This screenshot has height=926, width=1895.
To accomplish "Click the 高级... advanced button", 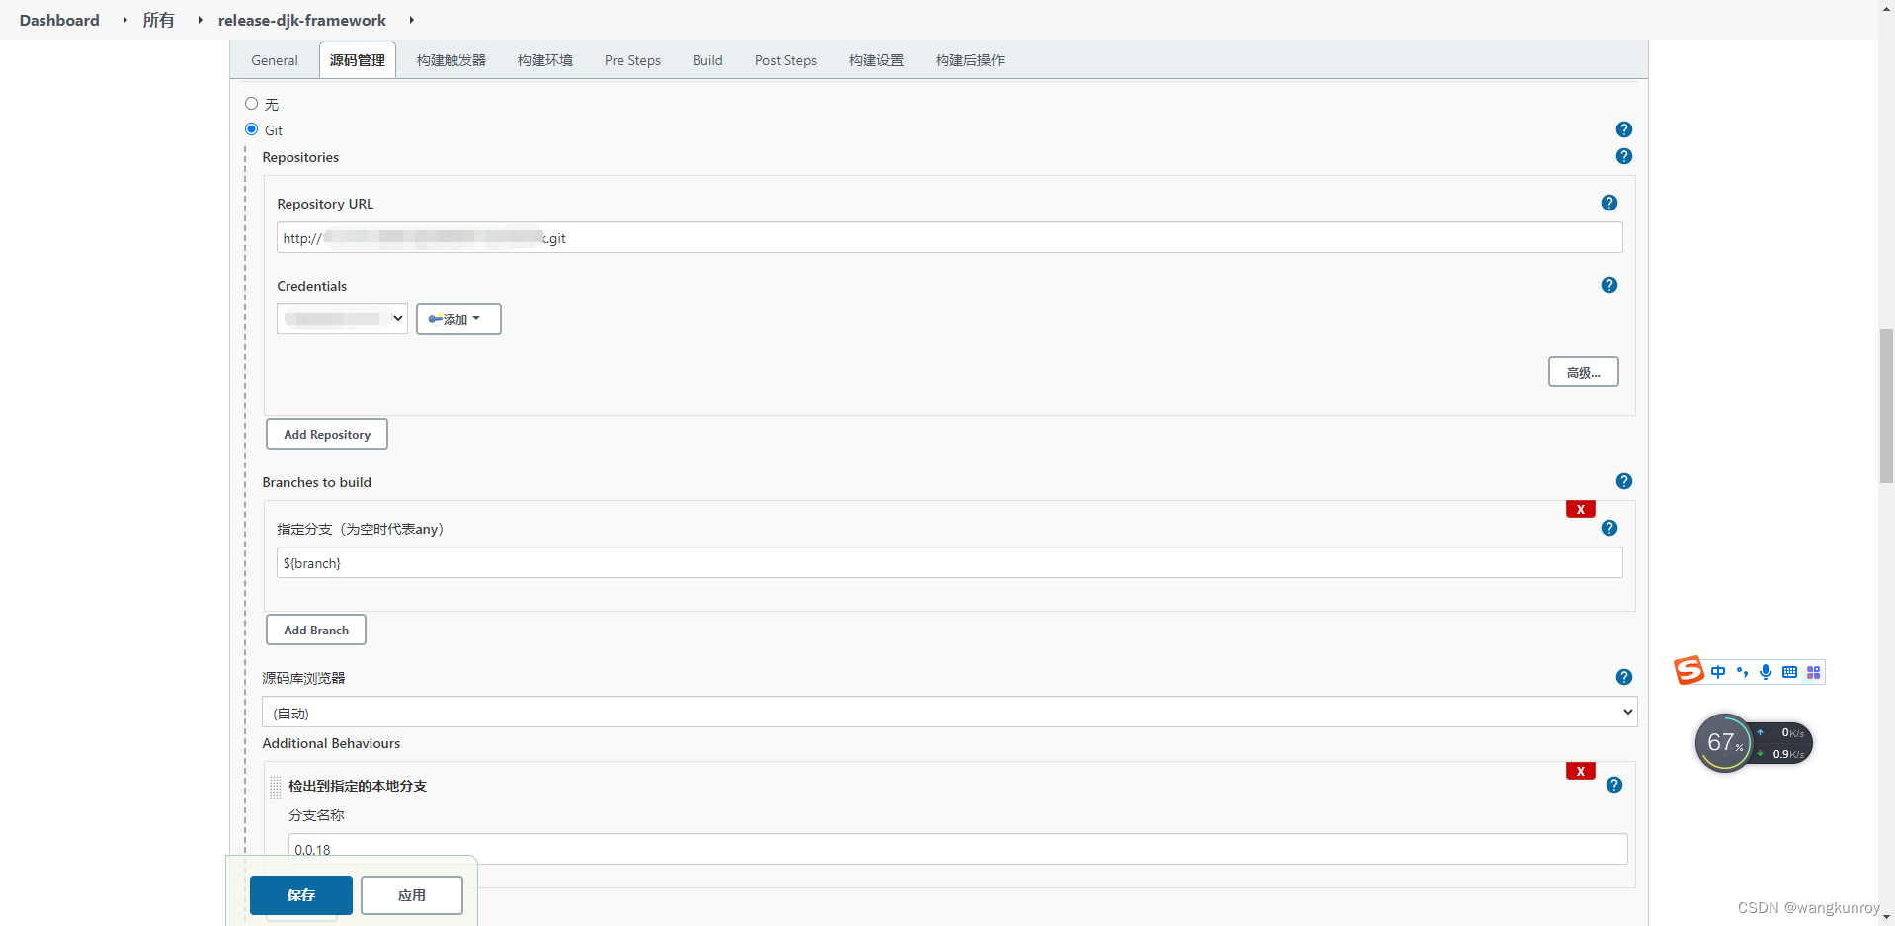I will 1583,372.
